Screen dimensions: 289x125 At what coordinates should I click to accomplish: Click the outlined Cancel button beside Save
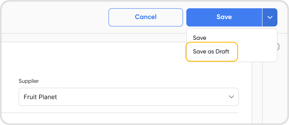click(x=145, y=17)
